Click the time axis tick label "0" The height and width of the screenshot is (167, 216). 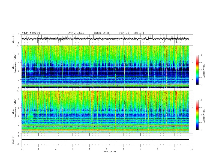(22, 149)
